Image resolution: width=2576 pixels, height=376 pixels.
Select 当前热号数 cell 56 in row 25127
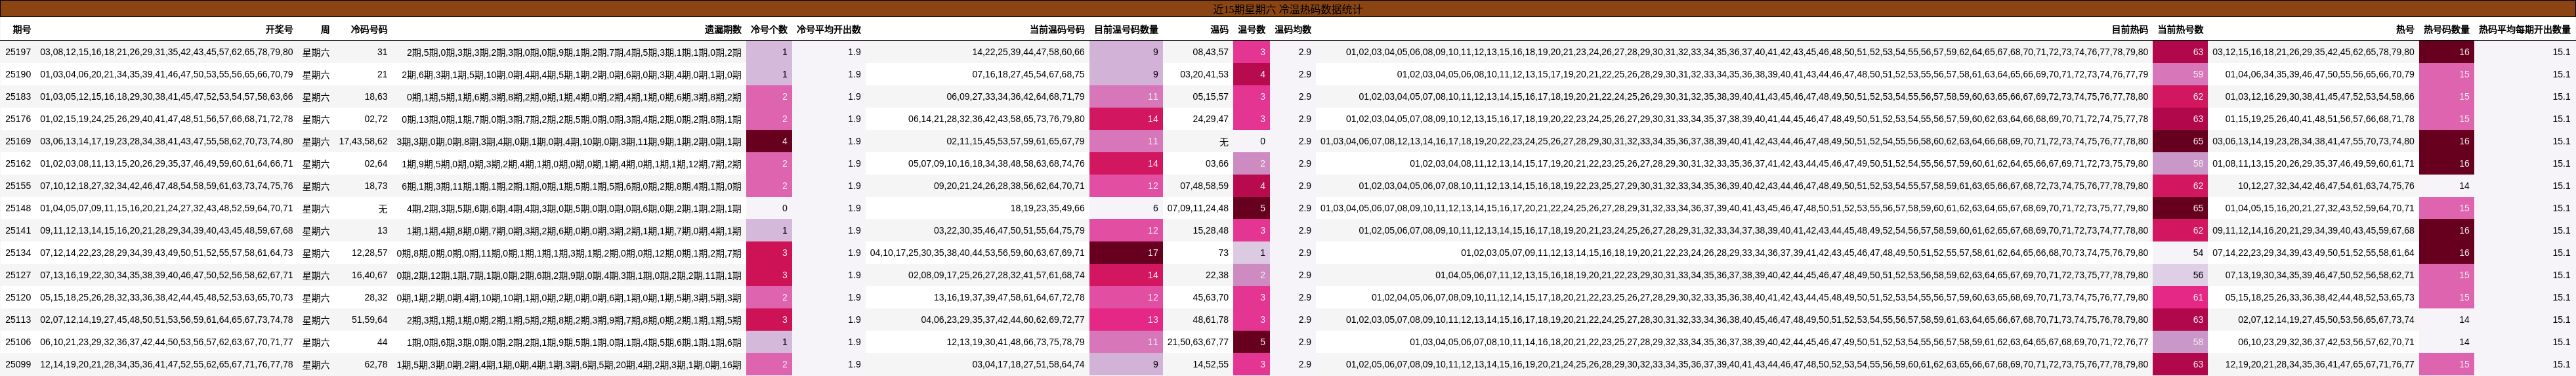pyautogui.click(x=2179, y=275)
